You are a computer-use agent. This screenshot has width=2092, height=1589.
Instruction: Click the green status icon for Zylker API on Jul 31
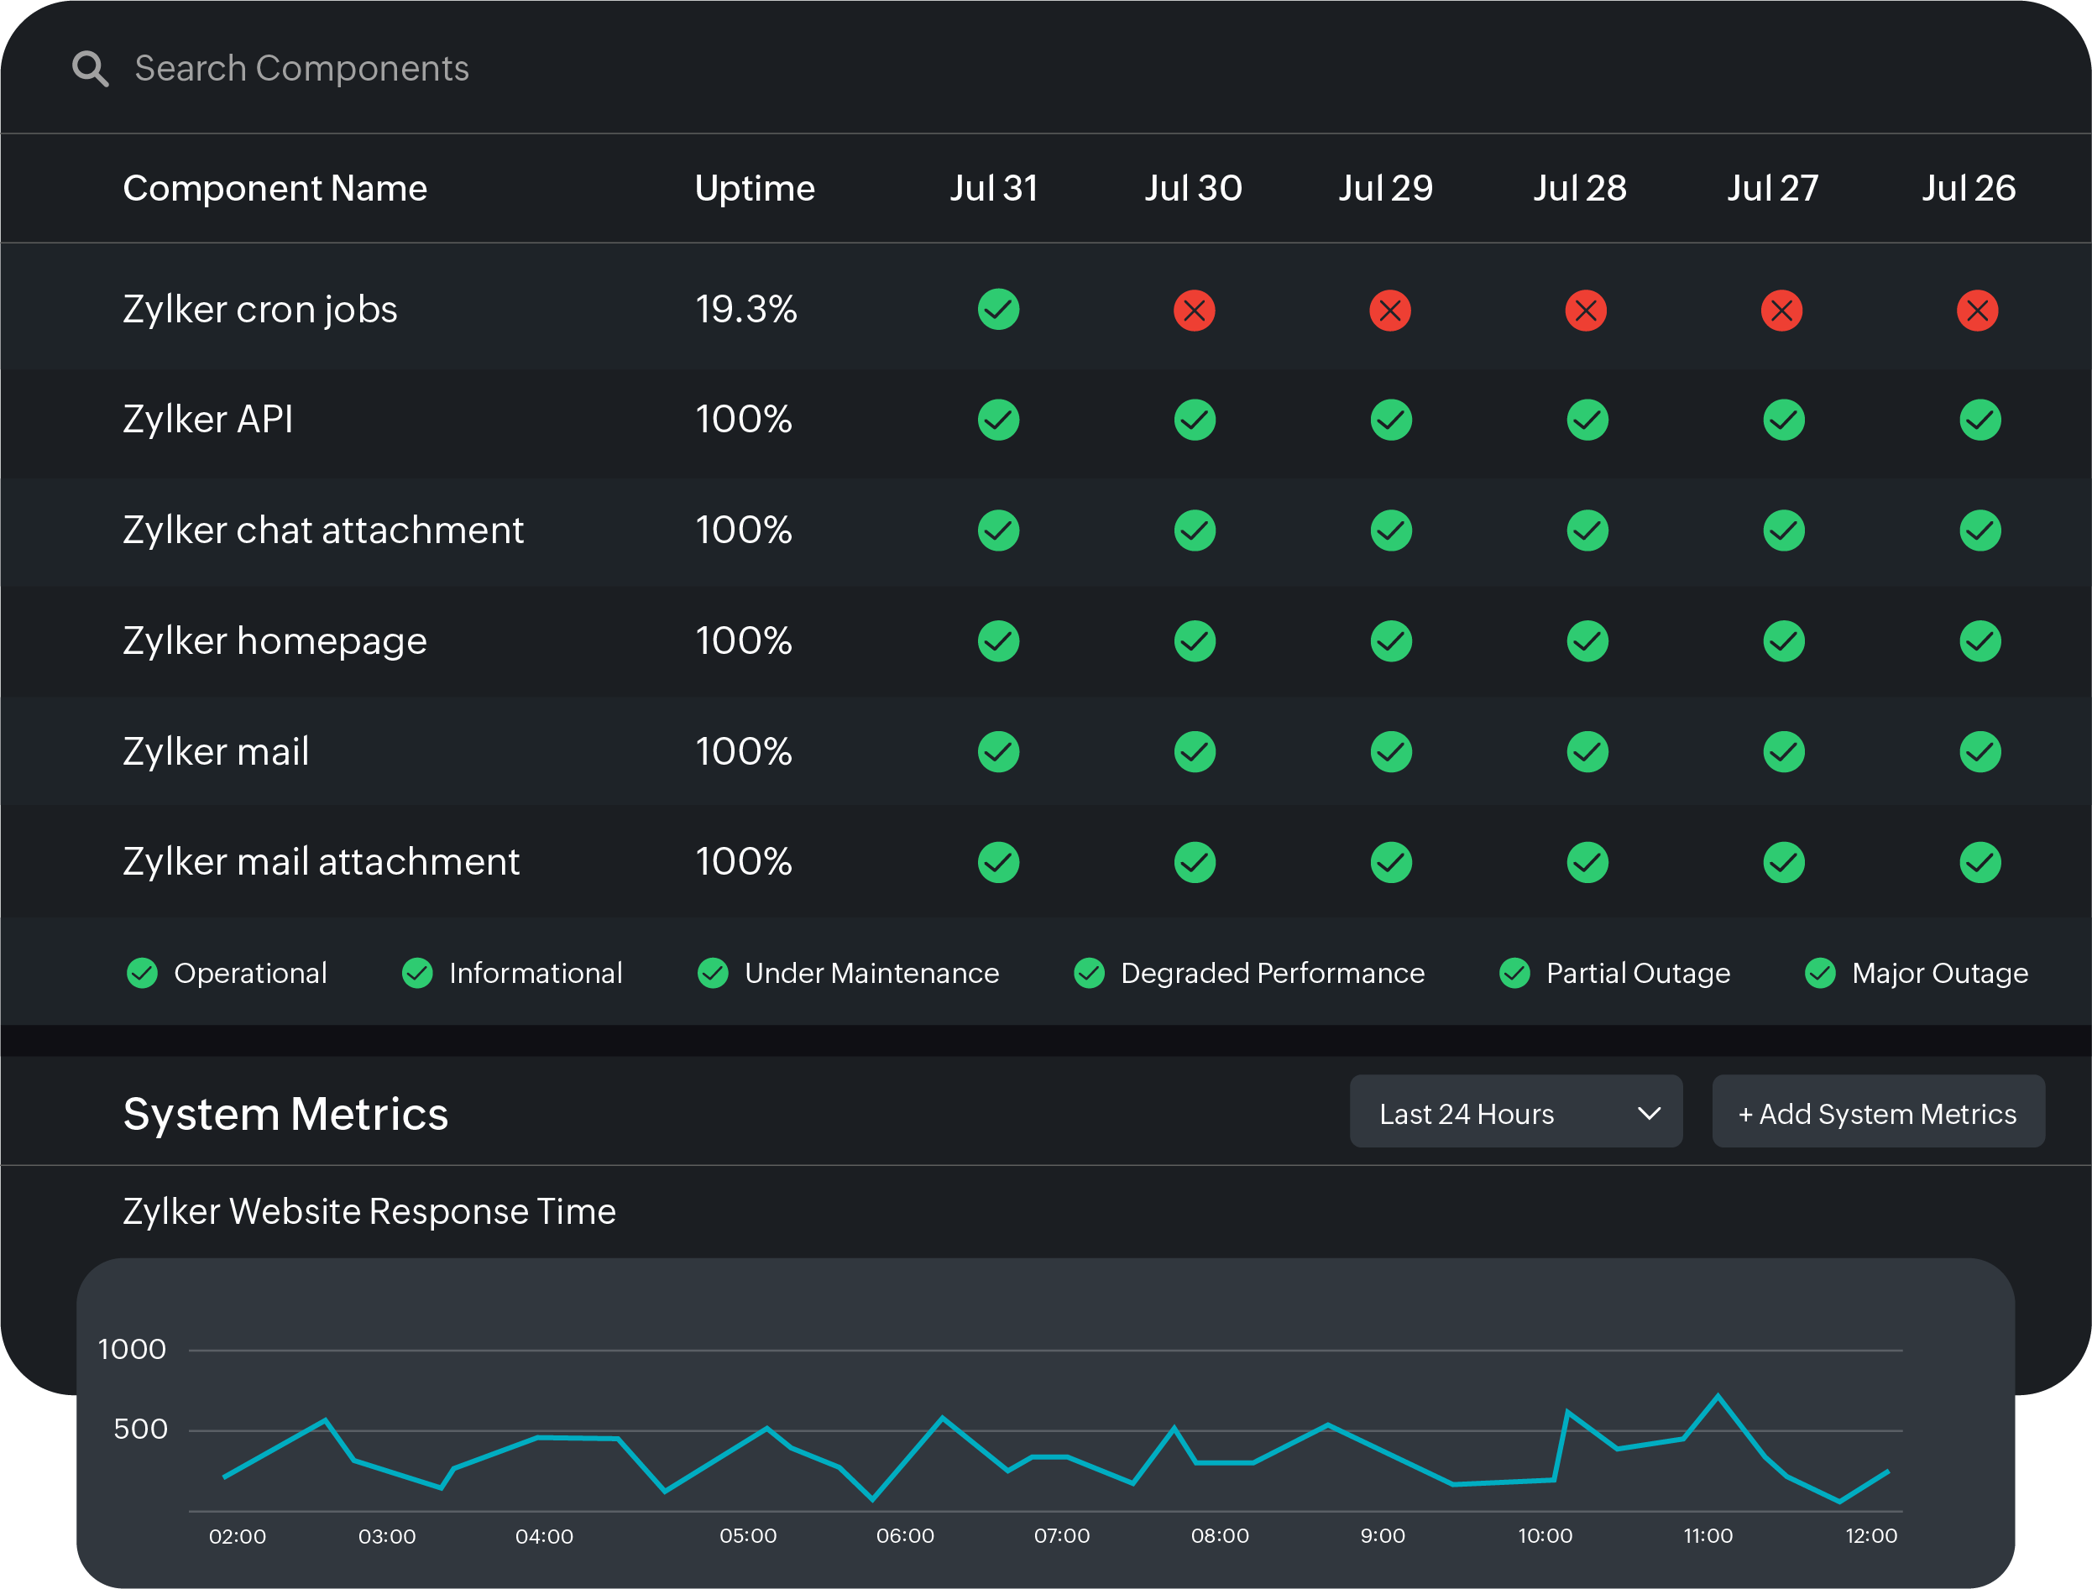coord(998,420)
